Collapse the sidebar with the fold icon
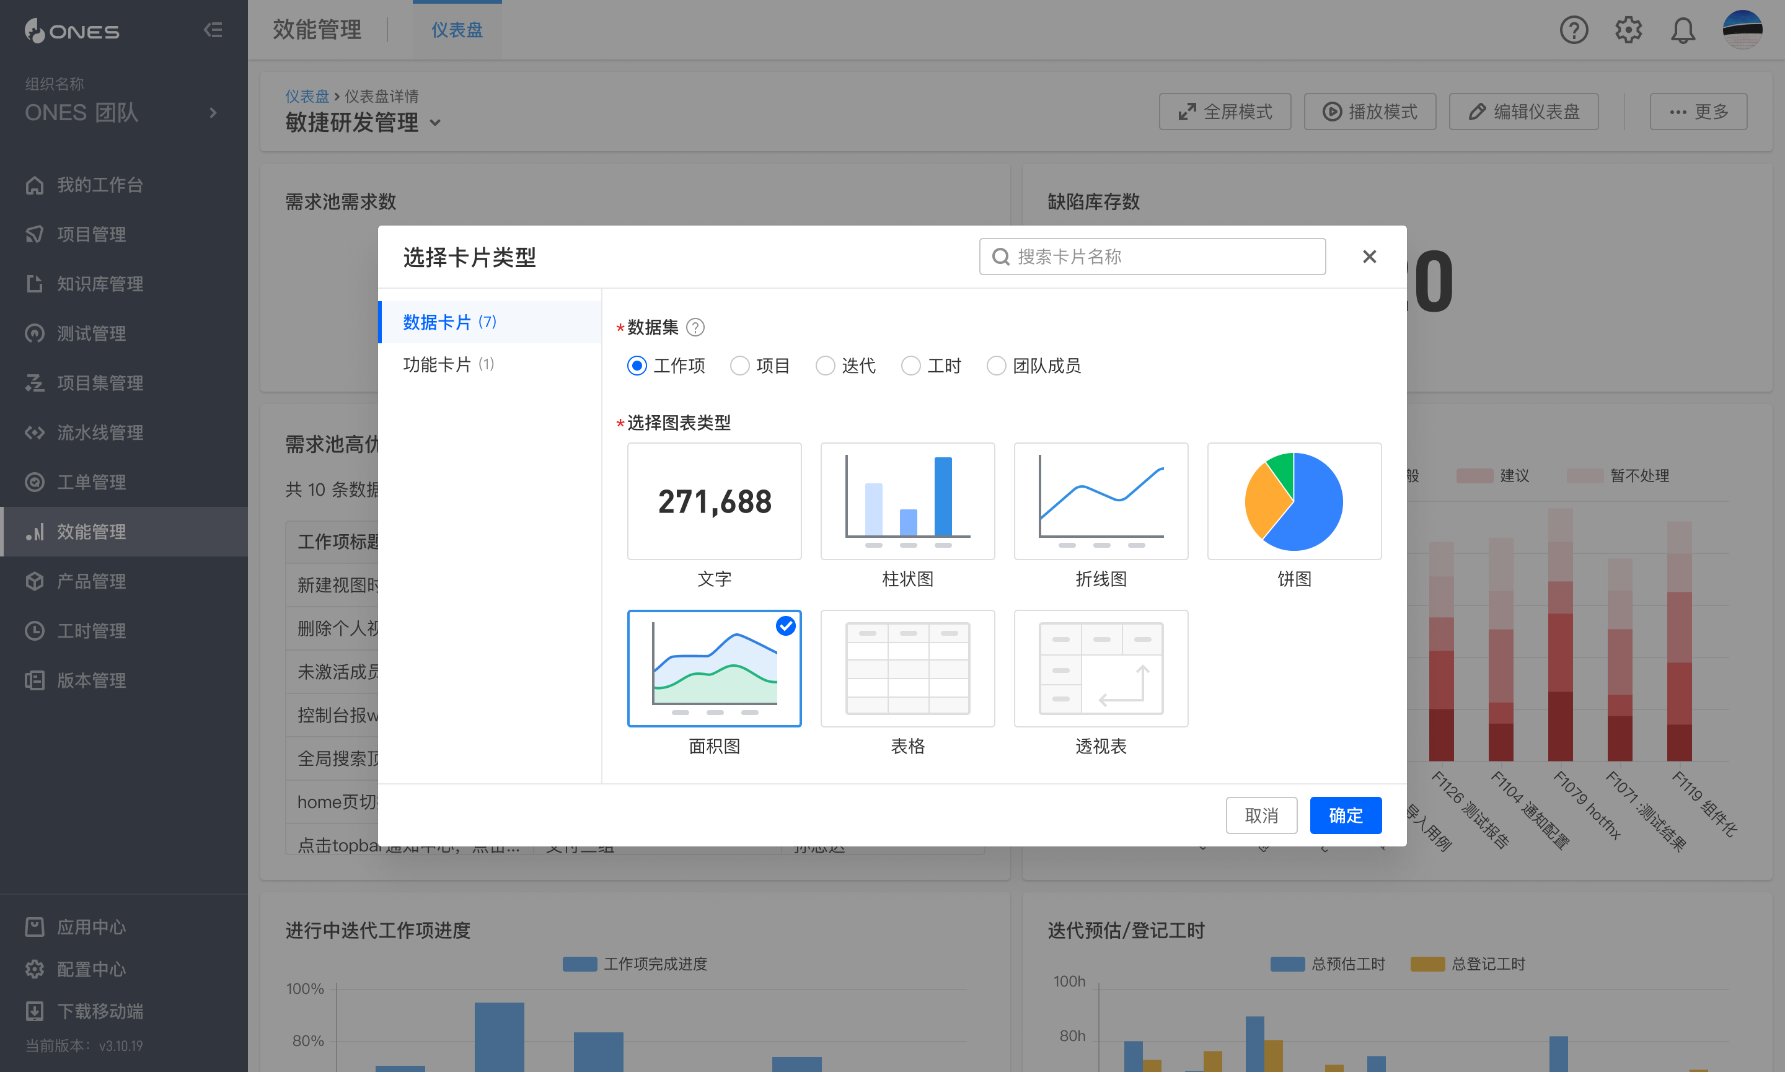Image resolution: width=1785 pixels, height=1072 pixels. point(213,30)
